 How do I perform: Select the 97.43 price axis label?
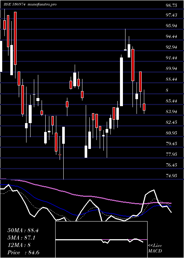click(x=171, y=15)
